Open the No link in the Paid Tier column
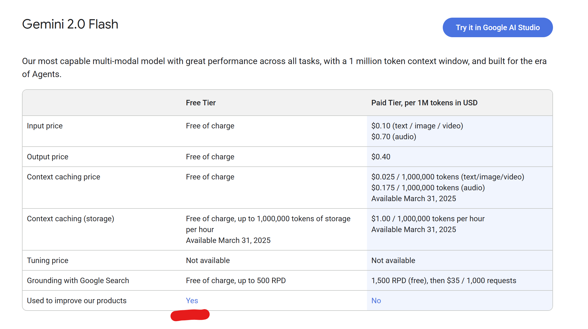 376,300
